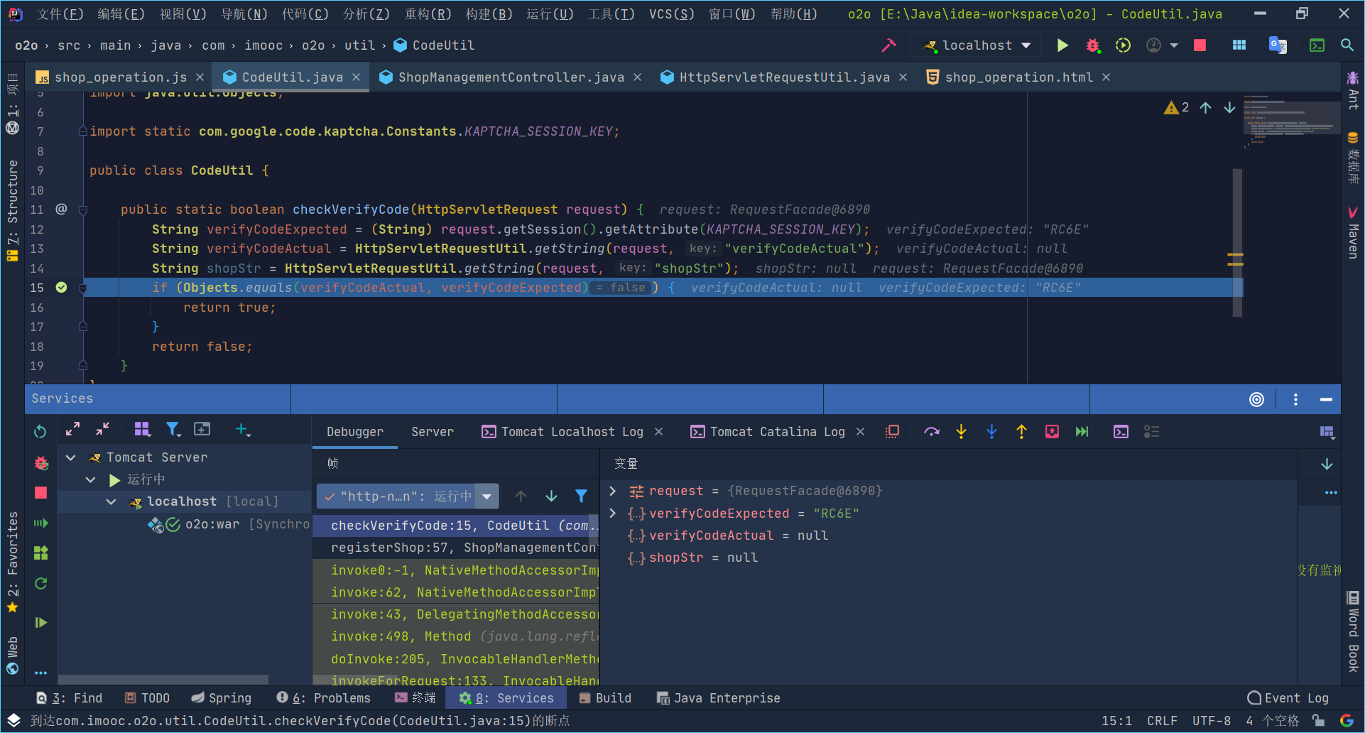Open the 导航(N) menu
The height and width of the screenshot is (733, 1365).
pos(244,13)
